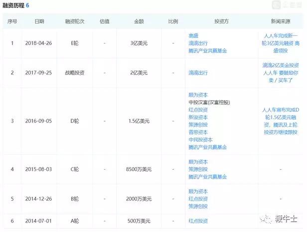Select the 日期 column header

point(39,21)
